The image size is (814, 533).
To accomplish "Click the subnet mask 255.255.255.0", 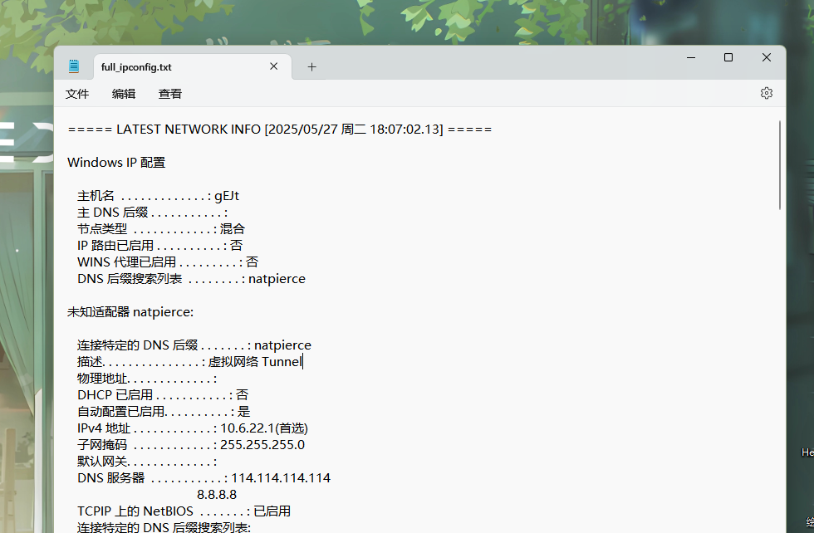I will tap(262, 445).
